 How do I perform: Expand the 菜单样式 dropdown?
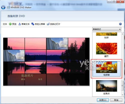click(107, 29)
